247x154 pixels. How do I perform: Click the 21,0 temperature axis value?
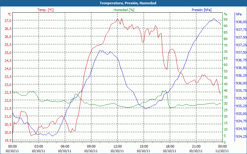pyautogui.click(x=8, y=116)
